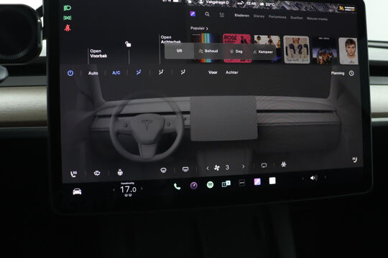Select the 1989 album cover
Image resolution: width=388 pixels, height=258 pixels.
coord(296,49)
